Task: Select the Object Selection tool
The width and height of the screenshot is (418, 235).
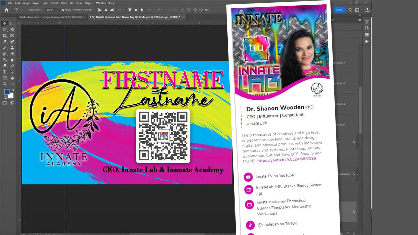Action: 12,29
